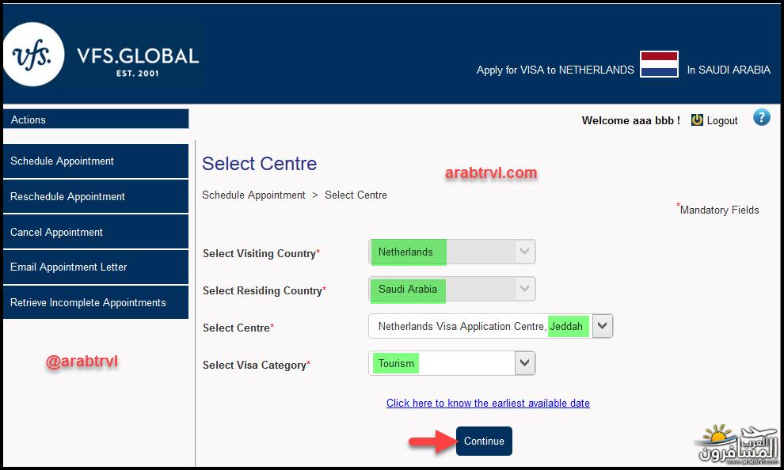
Task: Open Reschedule Appointment menu item
Action: click(x=96, y=196)
